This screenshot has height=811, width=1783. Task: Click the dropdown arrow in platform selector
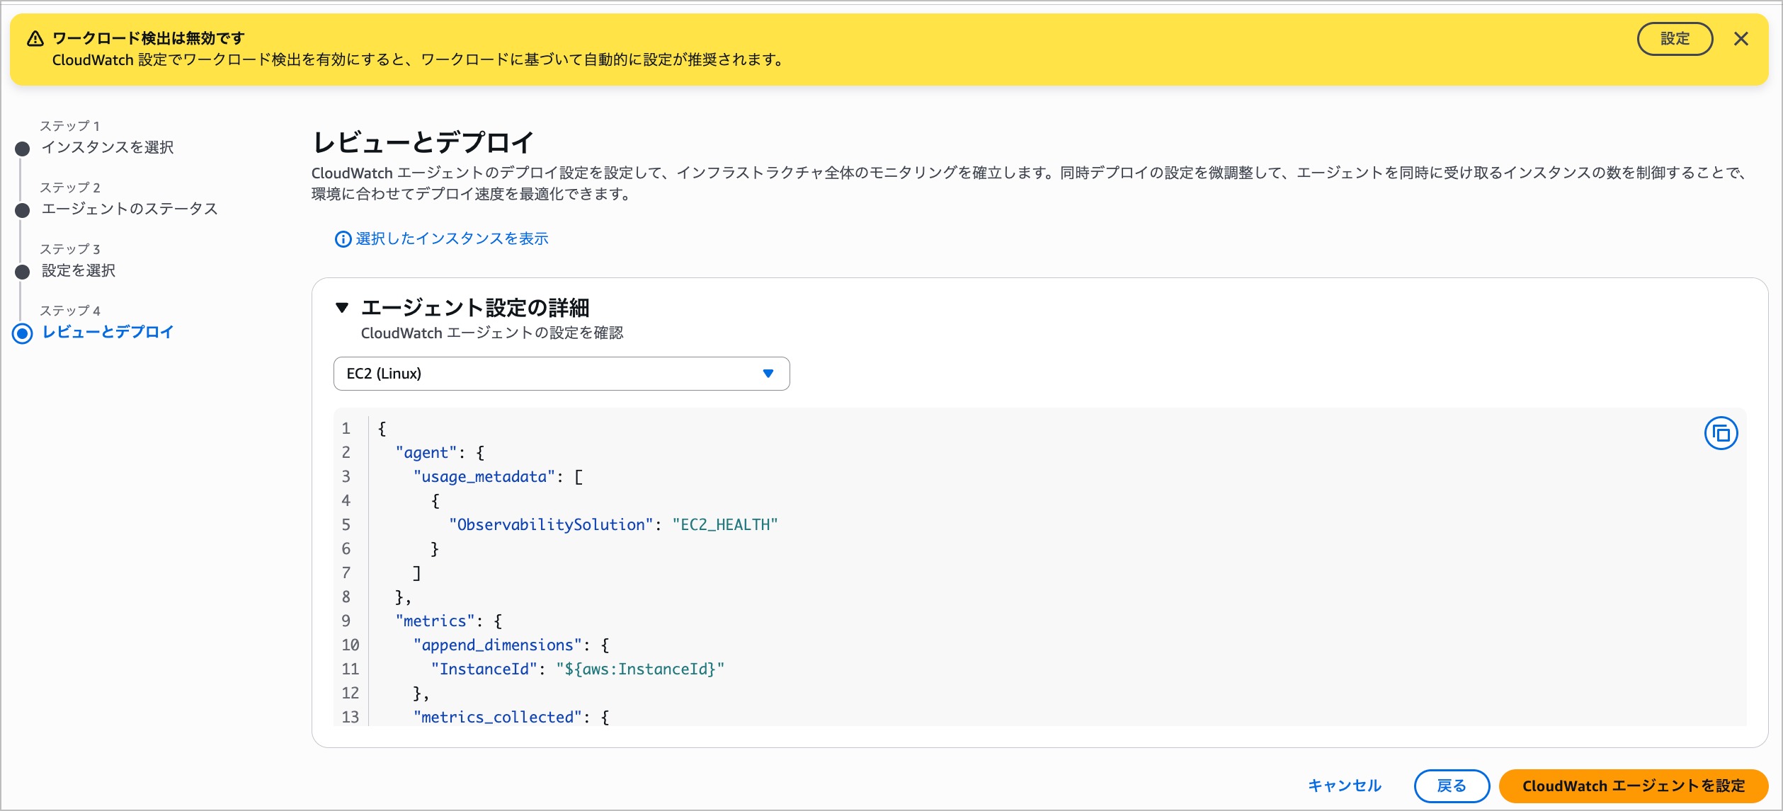click(x=768, y=374)
